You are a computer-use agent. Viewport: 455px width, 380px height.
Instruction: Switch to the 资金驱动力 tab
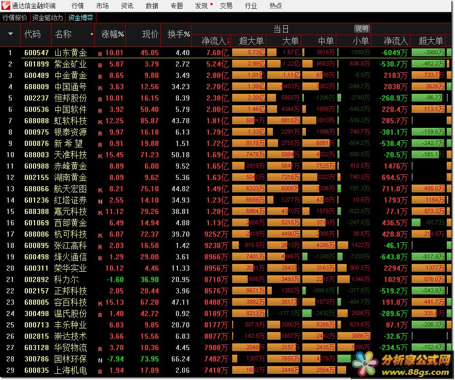(x=47, y=18)
